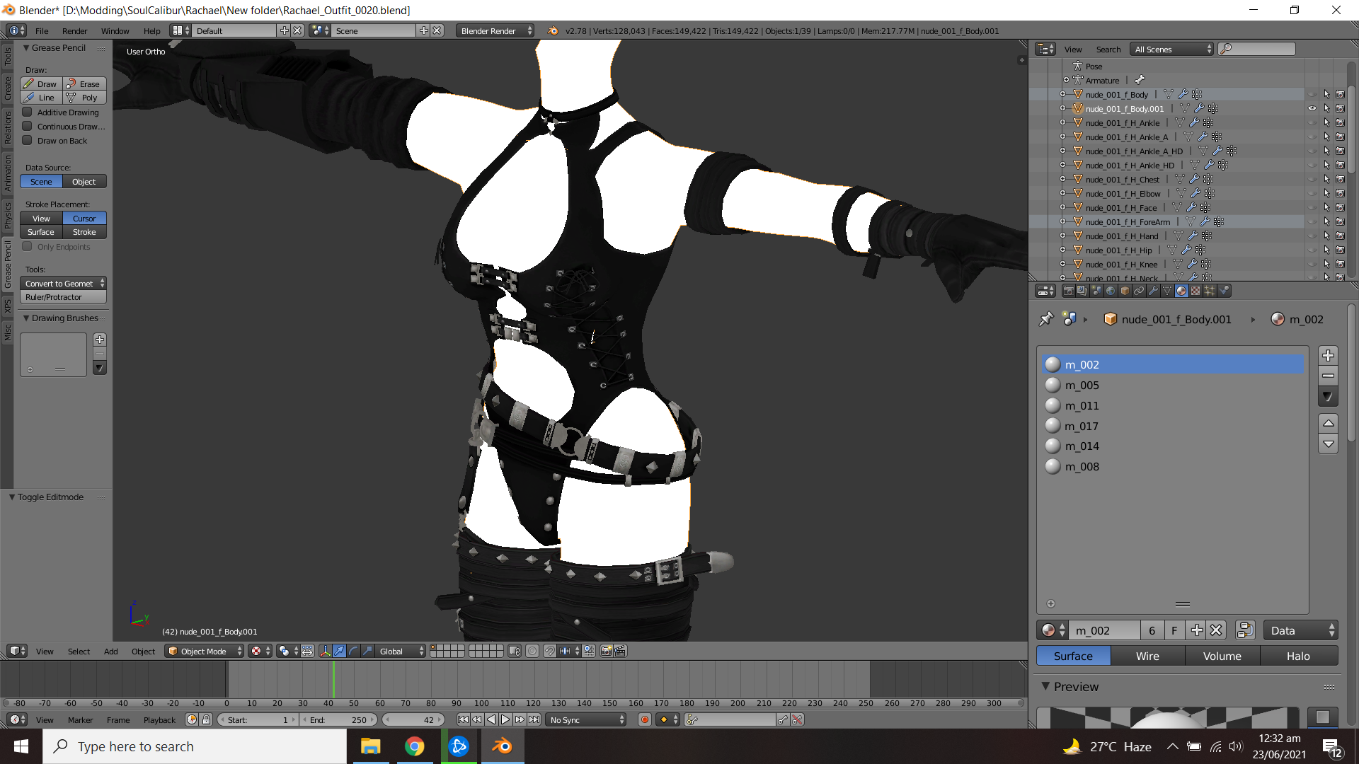Screen dimensions: 1359x764
Task: Click the translate manipulator arrow icon
Action: pyautogui.click(x=340, y=651)
